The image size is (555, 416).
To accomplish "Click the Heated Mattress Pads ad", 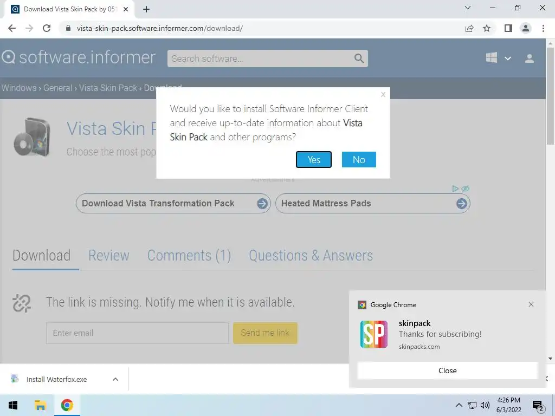I will (x=373, y=204).
